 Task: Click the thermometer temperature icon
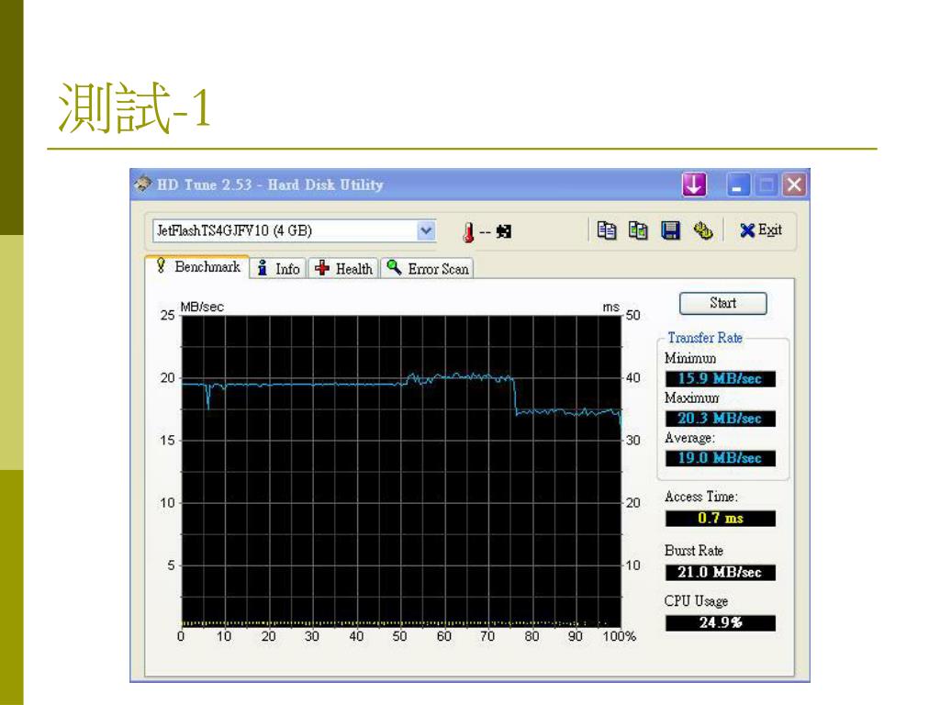click(469, 232)
